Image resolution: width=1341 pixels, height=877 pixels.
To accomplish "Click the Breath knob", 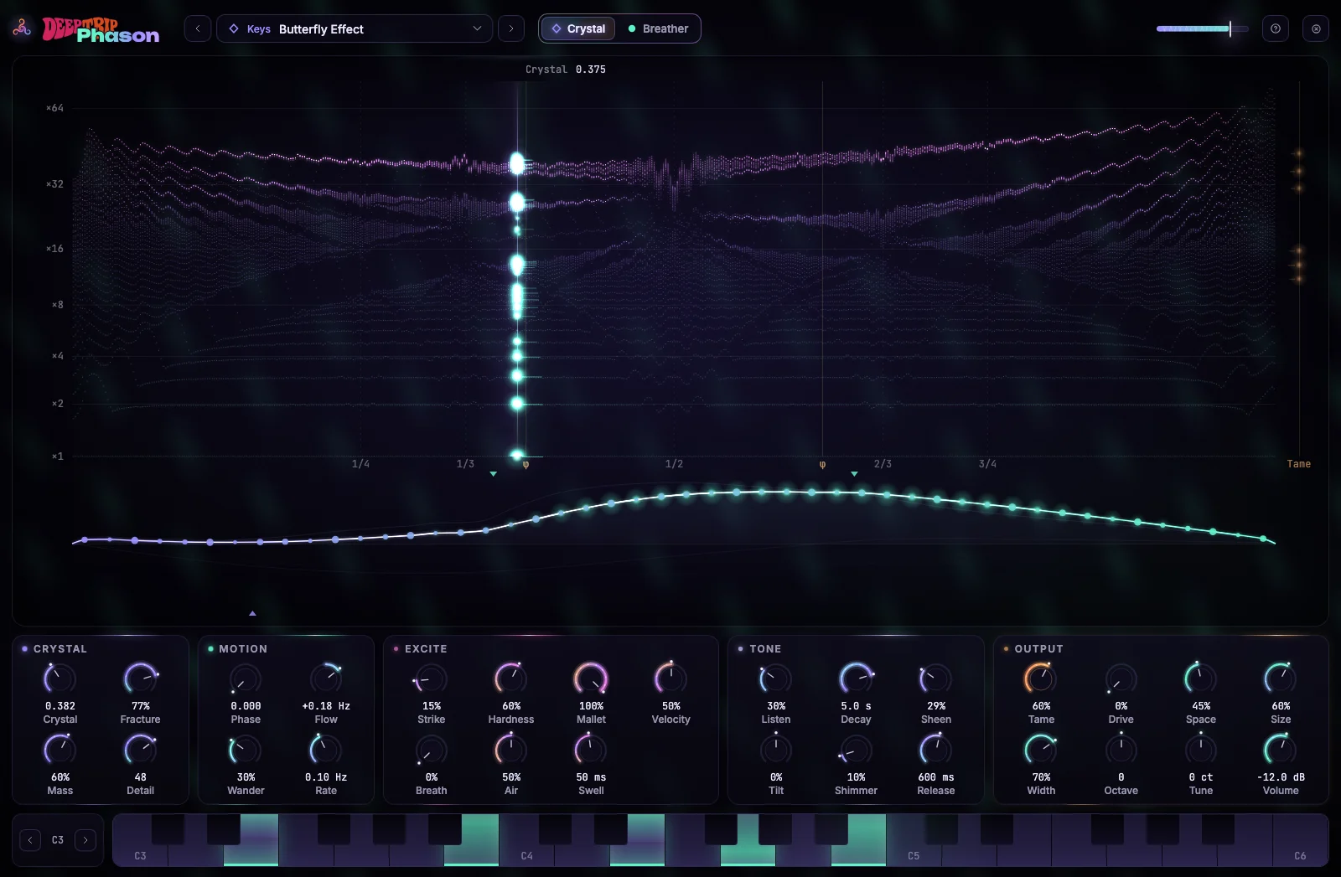I will click(x=431, y=750).
